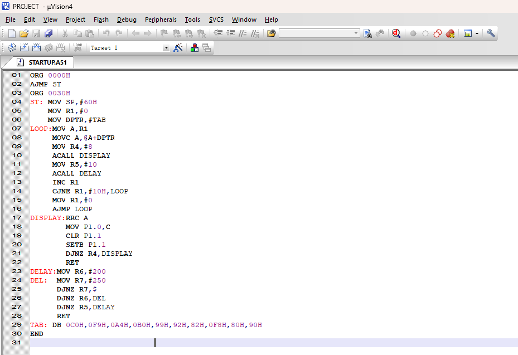Open the Help menu
This screenshot has height=355, width=518.
[x=271, y=20]
